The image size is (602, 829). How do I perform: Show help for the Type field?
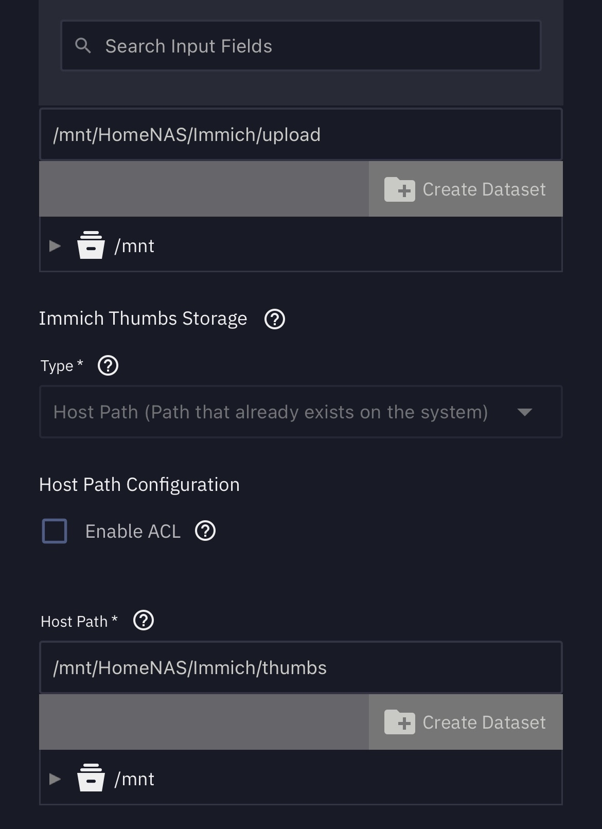point(108,366)
